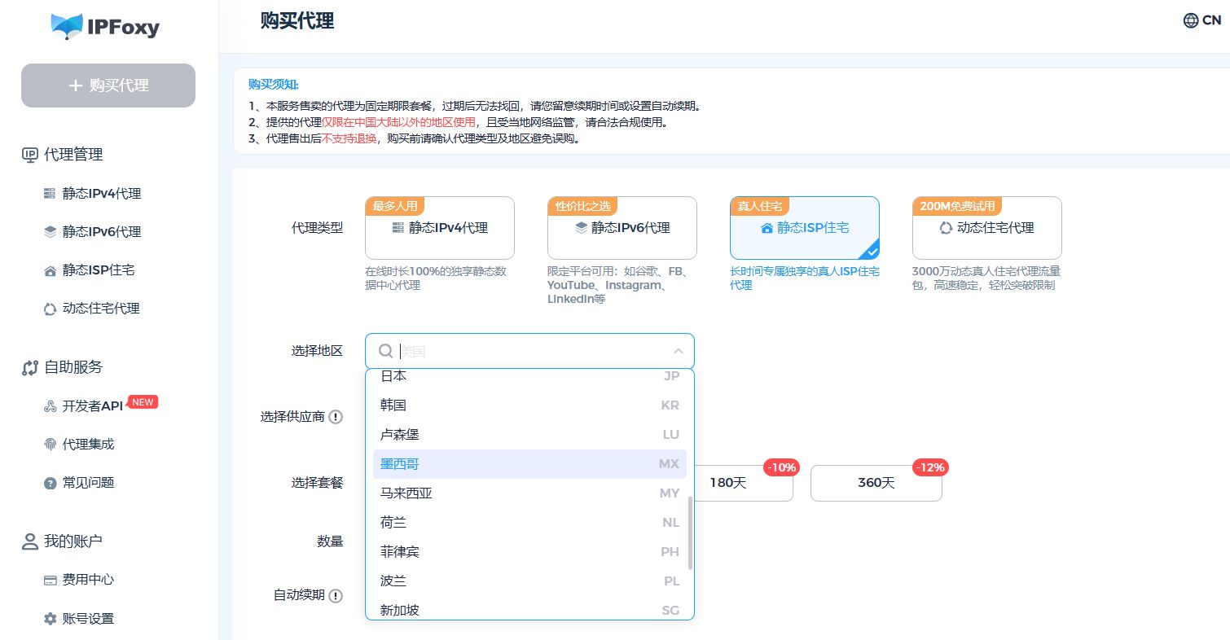This screenshot has height=640, width=1230.
Task: Click the sidebar 静态IPv6代理 layers icon
Action: [x=50, y=232]
